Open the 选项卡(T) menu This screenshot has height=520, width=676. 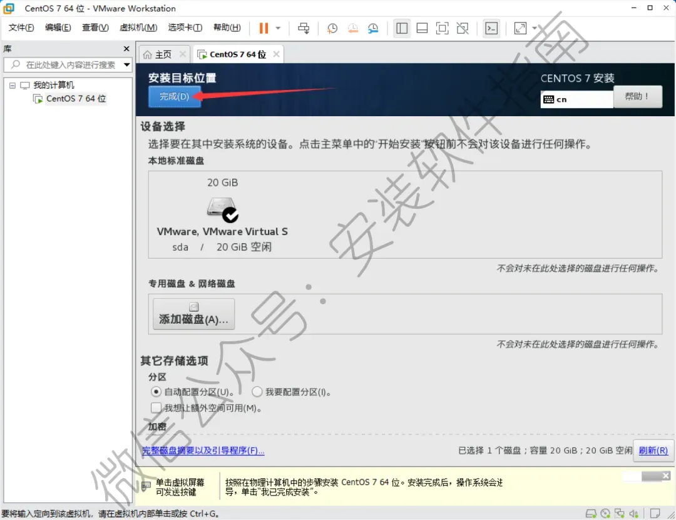(185, 27)
